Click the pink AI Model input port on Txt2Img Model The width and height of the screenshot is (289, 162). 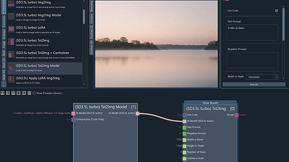[x=73, y=113]
